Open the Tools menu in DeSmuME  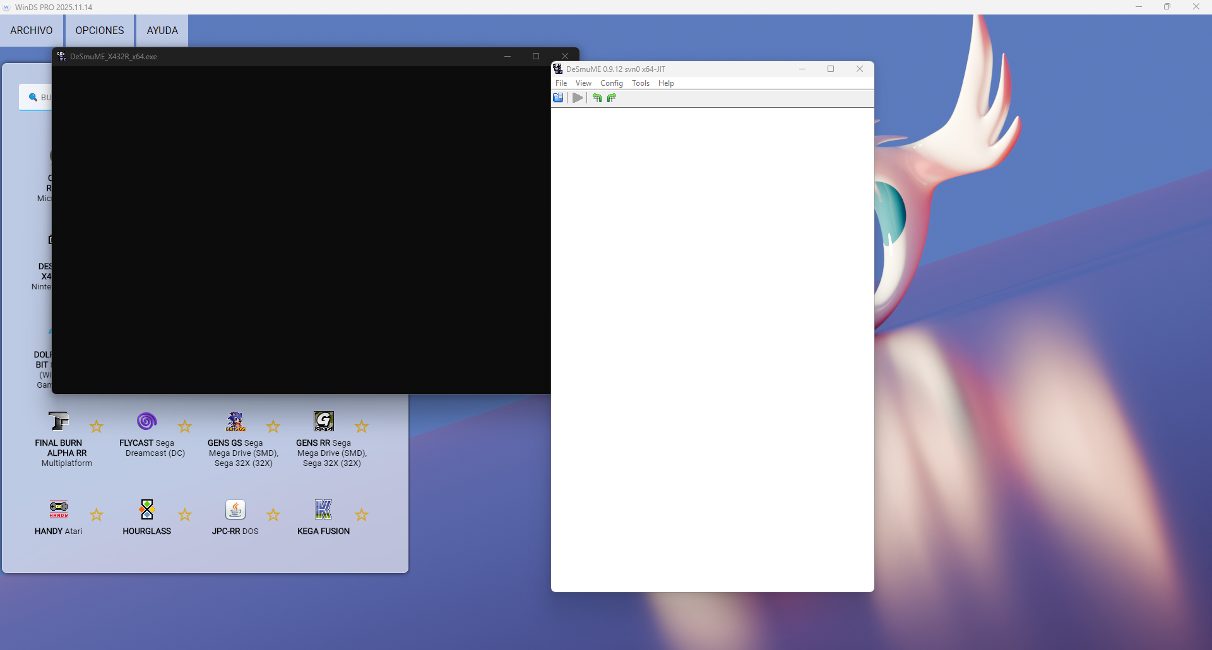(x=641, y=83)
